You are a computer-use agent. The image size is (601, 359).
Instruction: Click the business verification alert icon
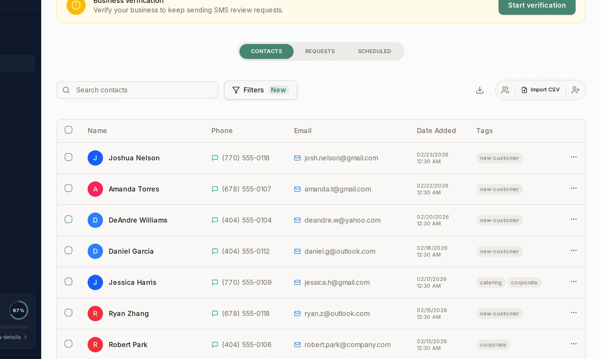[x=76, y=7]
